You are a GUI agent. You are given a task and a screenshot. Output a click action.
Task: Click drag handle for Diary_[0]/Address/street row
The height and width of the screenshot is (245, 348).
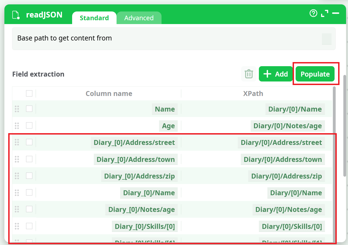(17, 142)
